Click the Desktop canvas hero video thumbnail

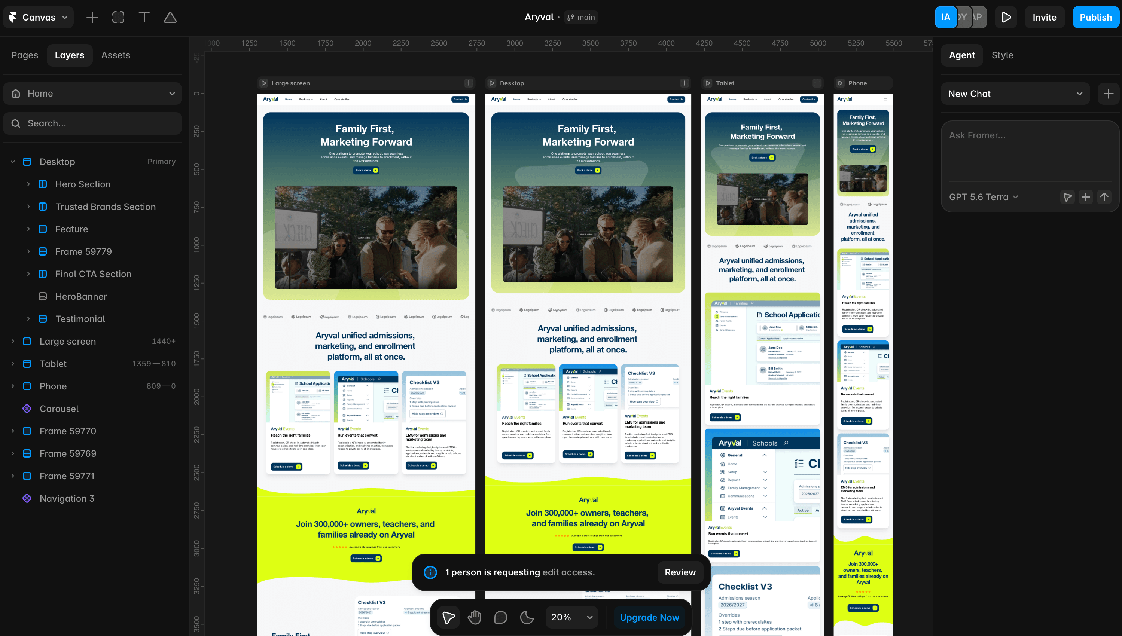[x=588, y=234]
